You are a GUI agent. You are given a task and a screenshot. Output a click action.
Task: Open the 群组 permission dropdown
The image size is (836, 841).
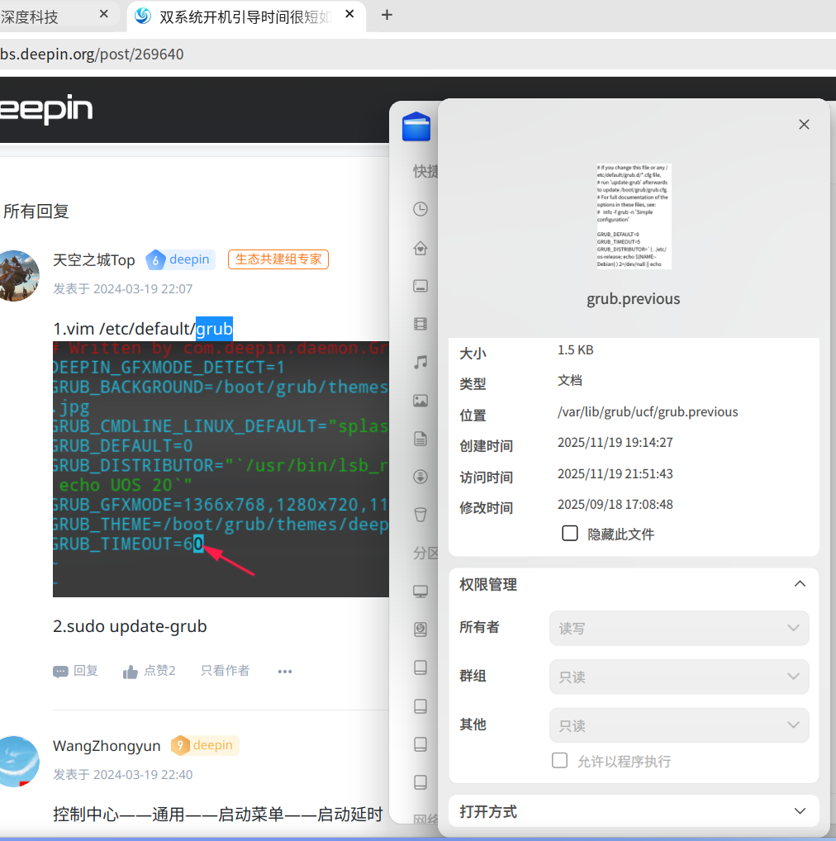coord(679,677)
